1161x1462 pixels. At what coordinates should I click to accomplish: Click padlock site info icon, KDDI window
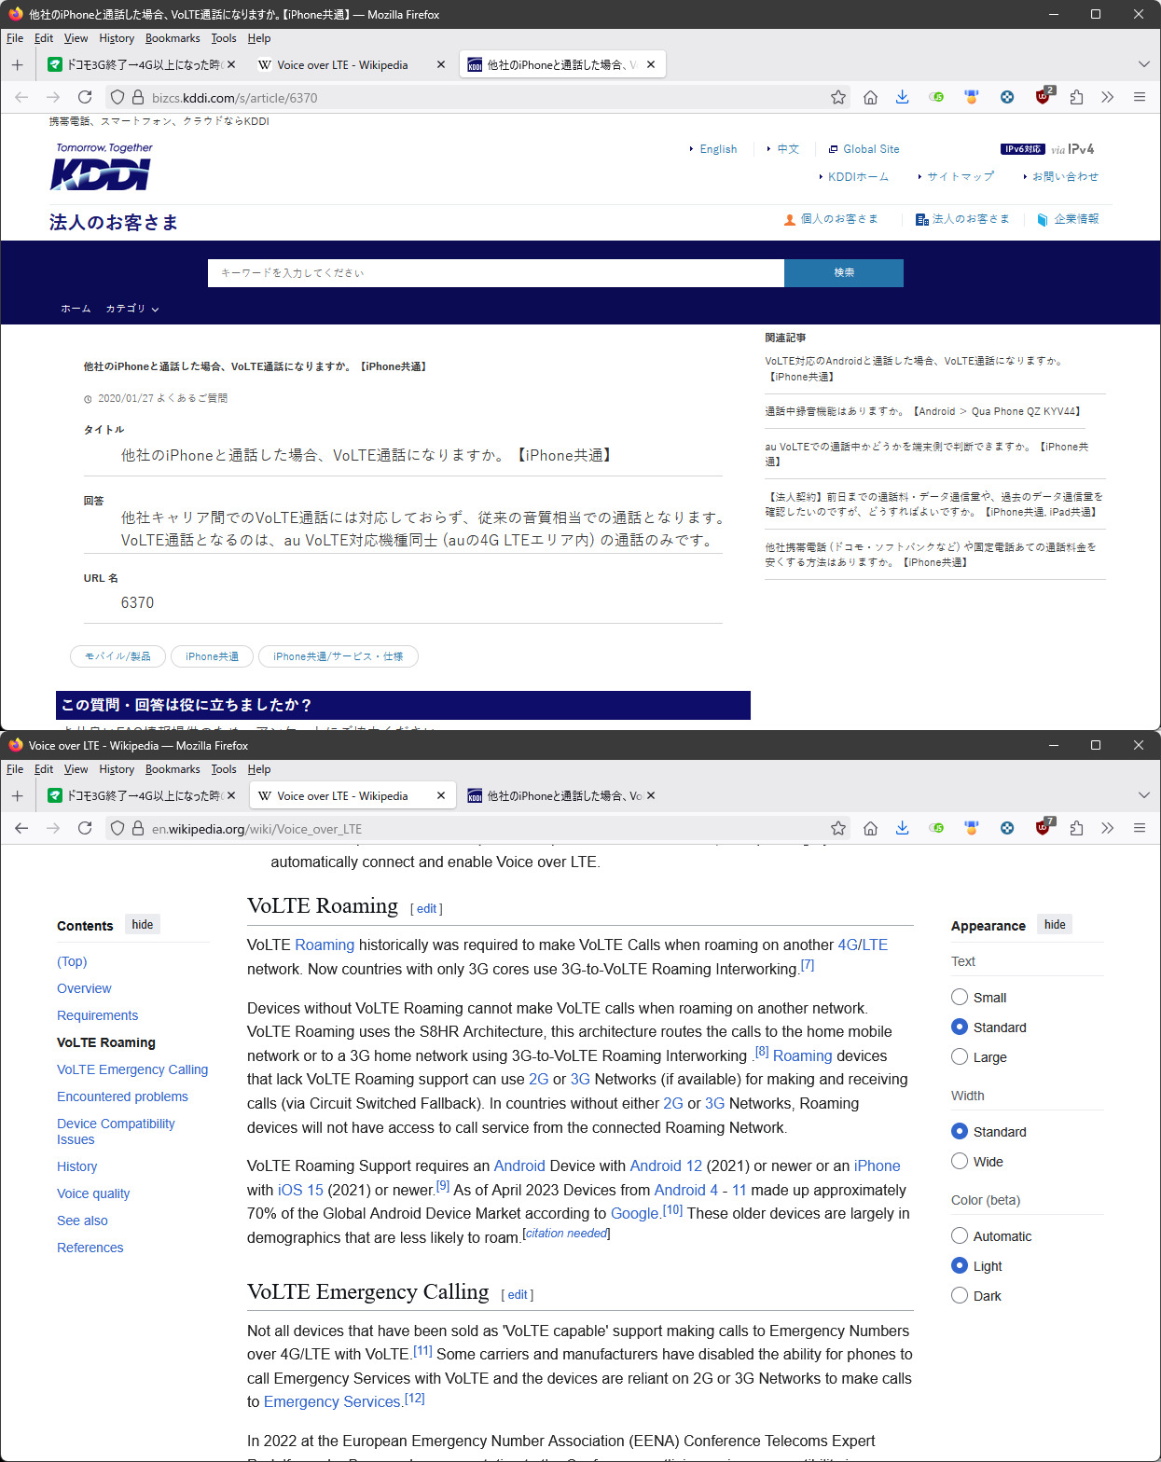[137, 97]
